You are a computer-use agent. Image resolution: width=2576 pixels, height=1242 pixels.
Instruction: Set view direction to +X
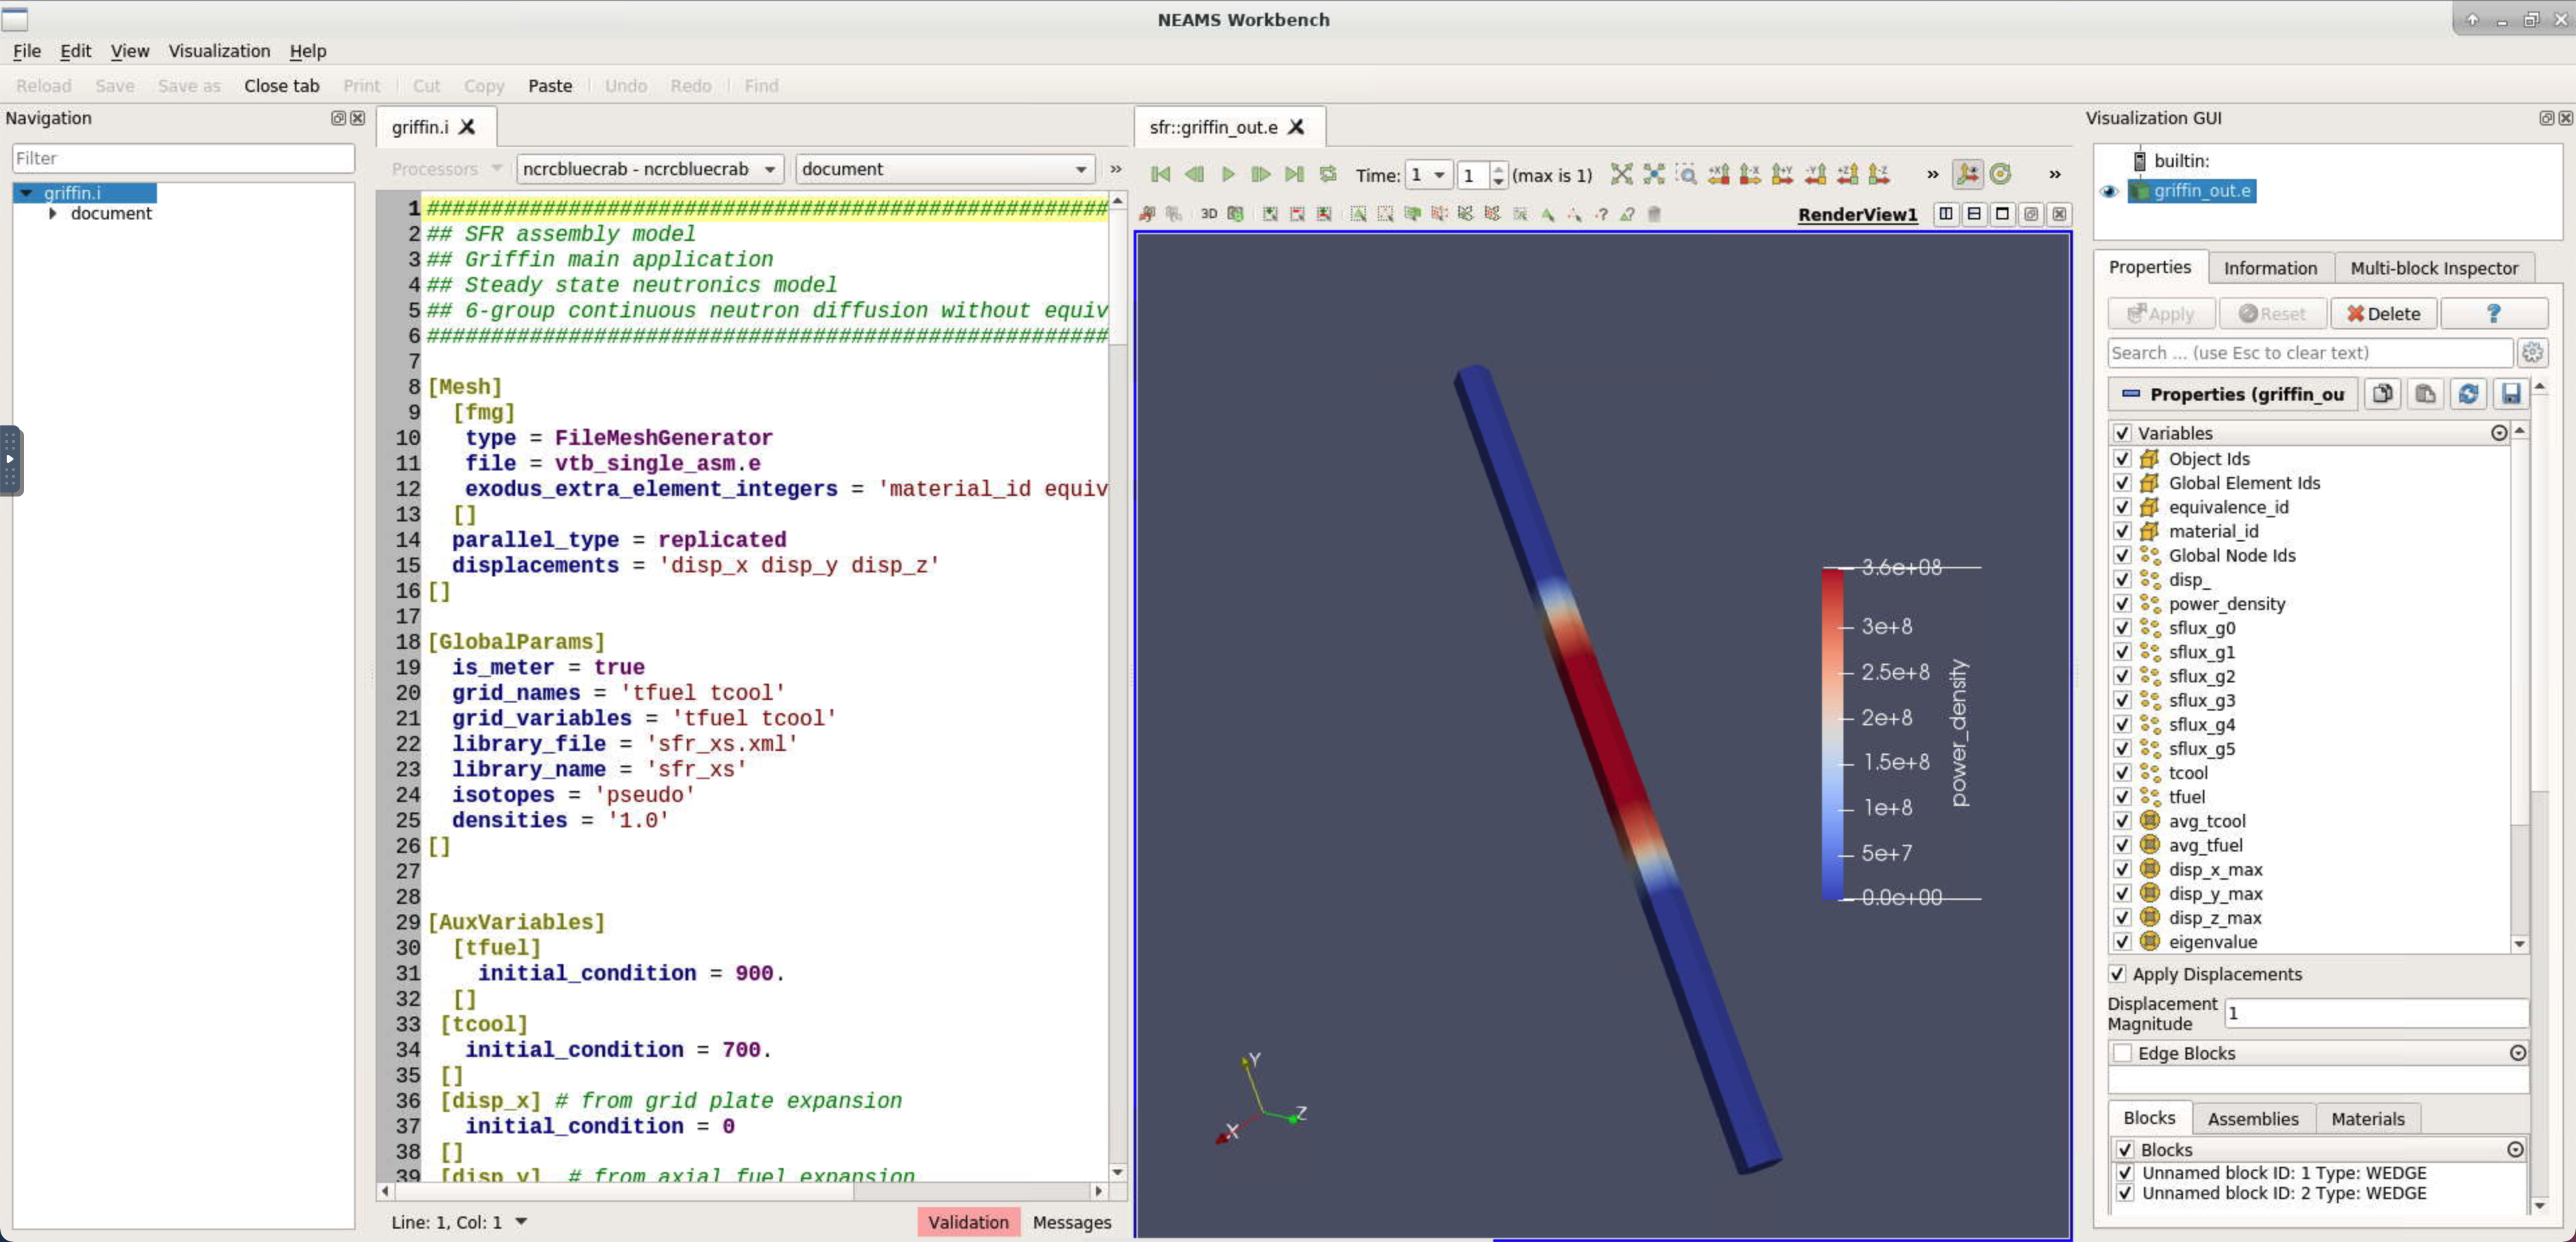(1718, 174)
